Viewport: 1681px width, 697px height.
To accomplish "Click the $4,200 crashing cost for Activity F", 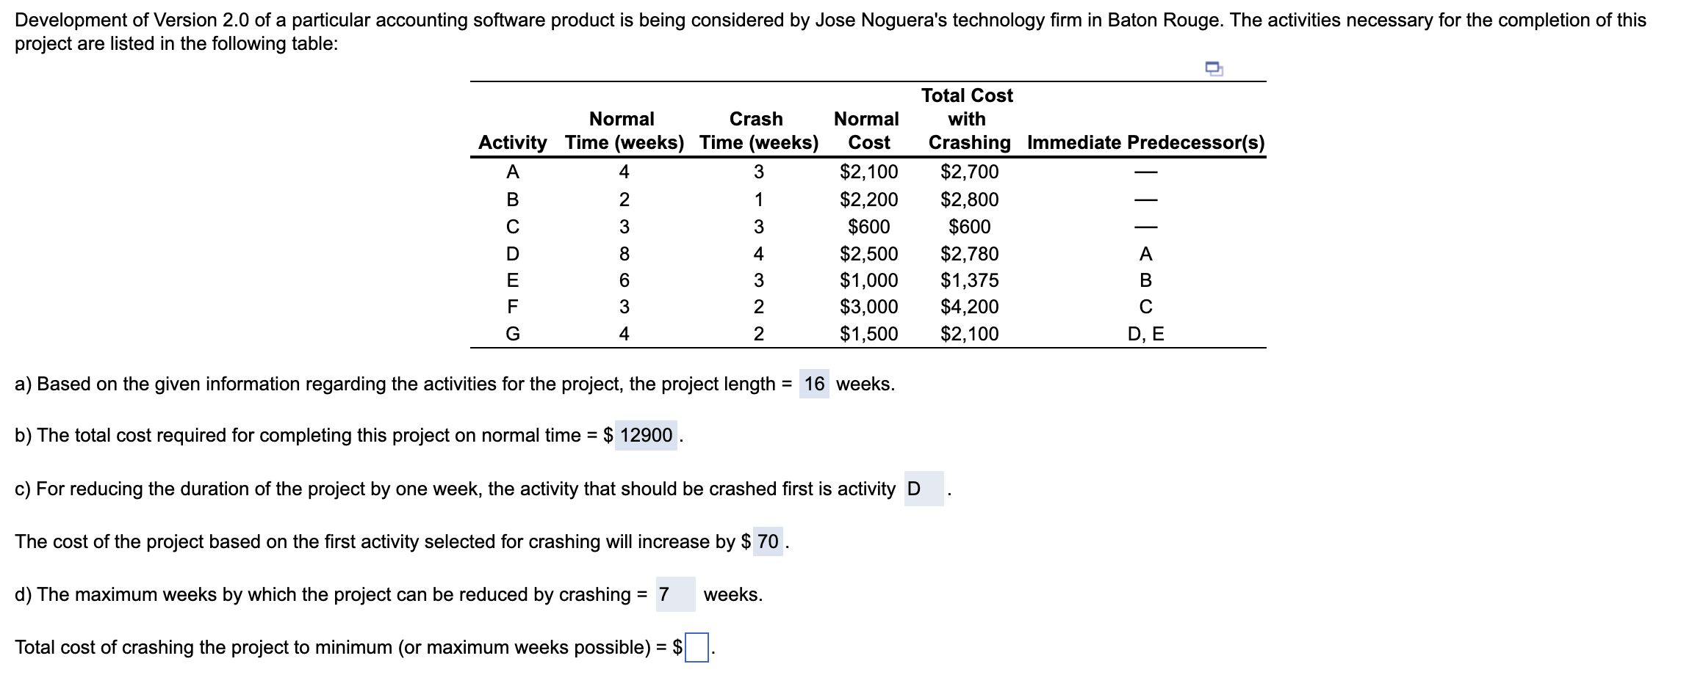I will (968, 308).
